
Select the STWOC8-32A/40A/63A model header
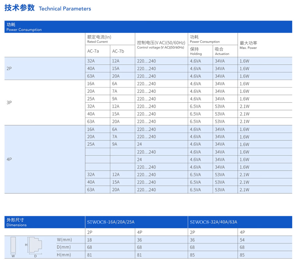[214, 222]
